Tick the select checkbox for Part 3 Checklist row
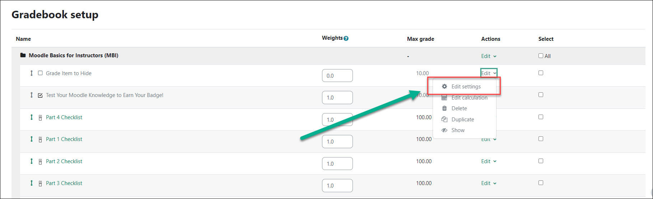The width and height of the screenshot is (653, 199). point(541,183)
